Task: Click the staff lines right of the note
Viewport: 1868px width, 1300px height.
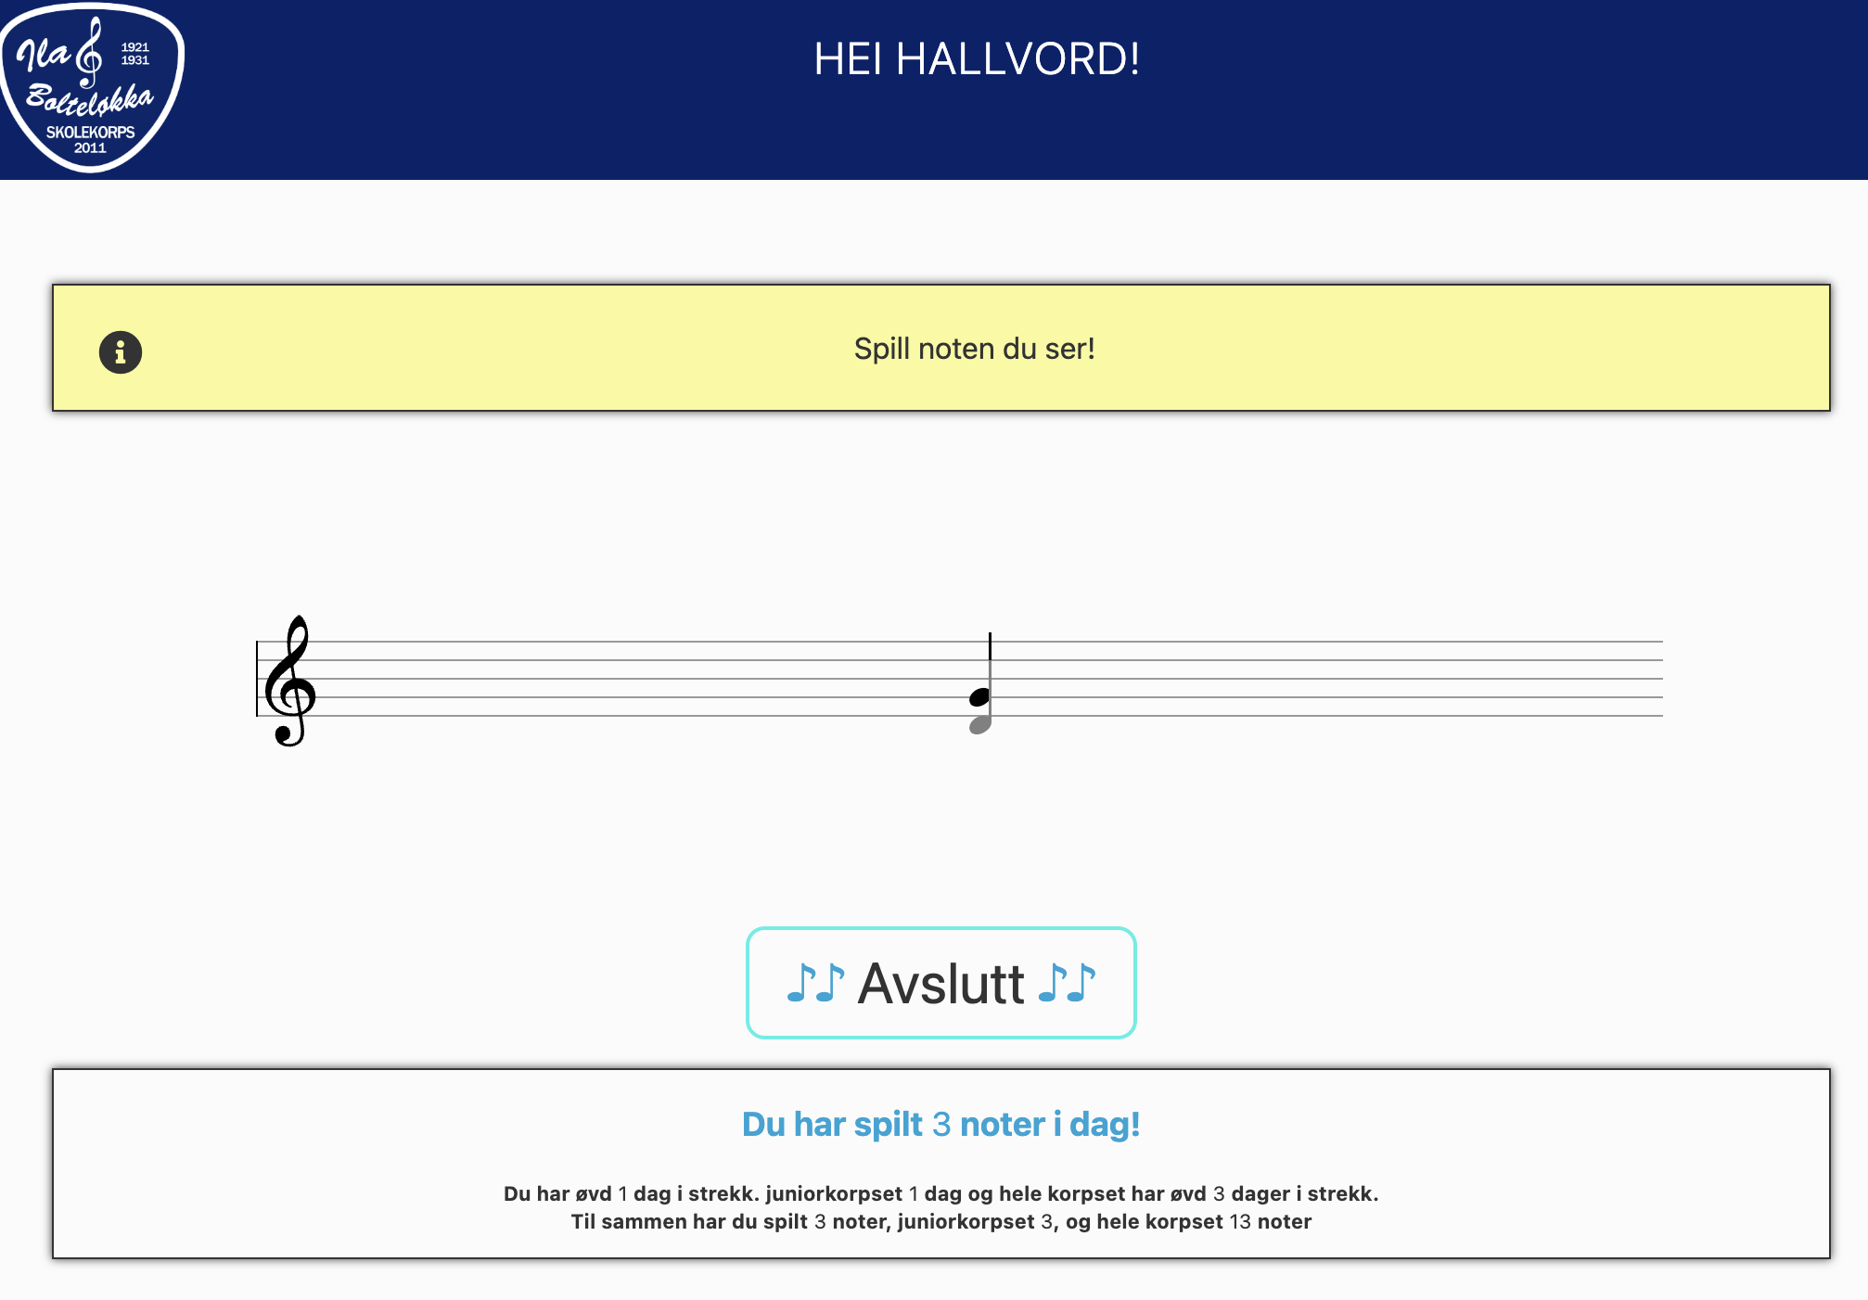Action: (x=1326, y=679)
